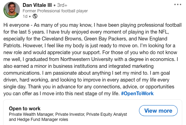Visit Dan Vitale III profile via name
The image size is (186, 125).
tap(37, 5)
